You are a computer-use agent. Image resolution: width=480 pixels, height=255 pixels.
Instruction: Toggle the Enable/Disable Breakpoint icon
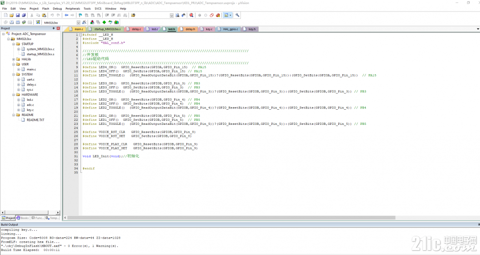[x=206, y=15]
